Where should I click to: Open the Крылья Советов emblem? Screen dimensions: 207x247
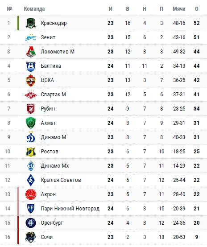(31, 180)
